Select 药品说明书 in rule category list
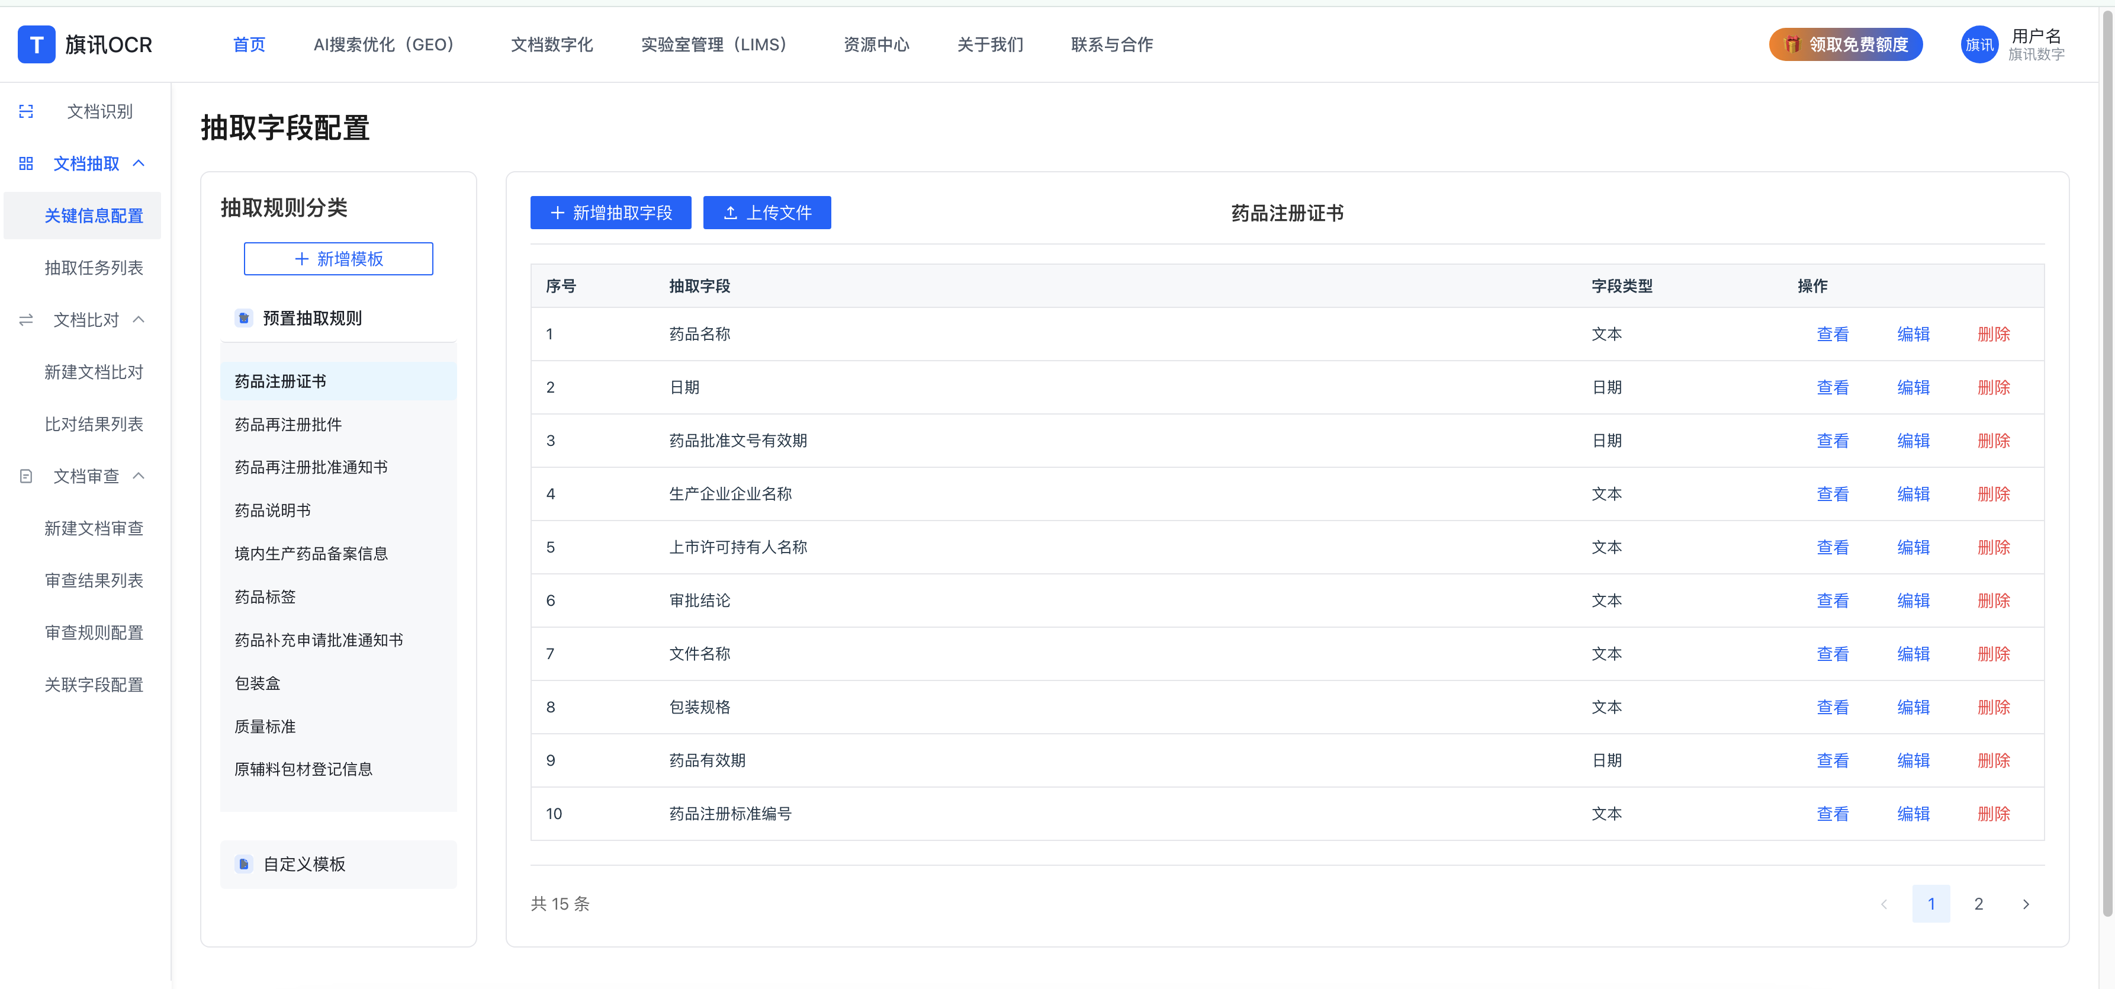2115x989 pixels. coord(272,510)
